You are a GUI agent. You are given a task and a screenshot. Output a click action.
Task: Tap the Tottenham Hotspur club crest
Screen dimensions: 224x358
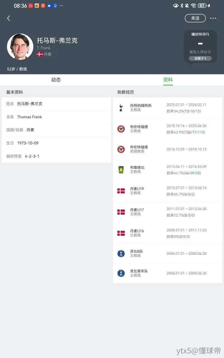[121, 108]
